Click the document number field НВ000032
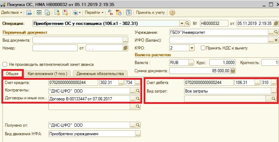Image resolution: width=279 pixels, height=142 pixels. (x=214, y=23)
